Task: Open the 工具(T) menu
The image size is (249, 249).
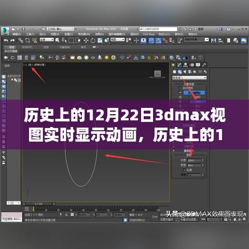Action: click(x=30, y=34)
